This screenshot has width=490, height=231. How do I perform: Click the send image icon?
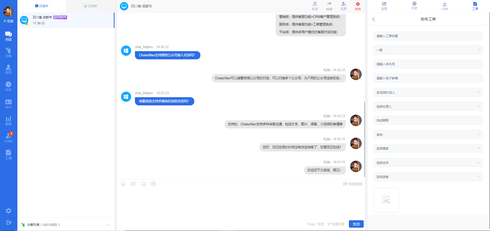click(133, 184)
